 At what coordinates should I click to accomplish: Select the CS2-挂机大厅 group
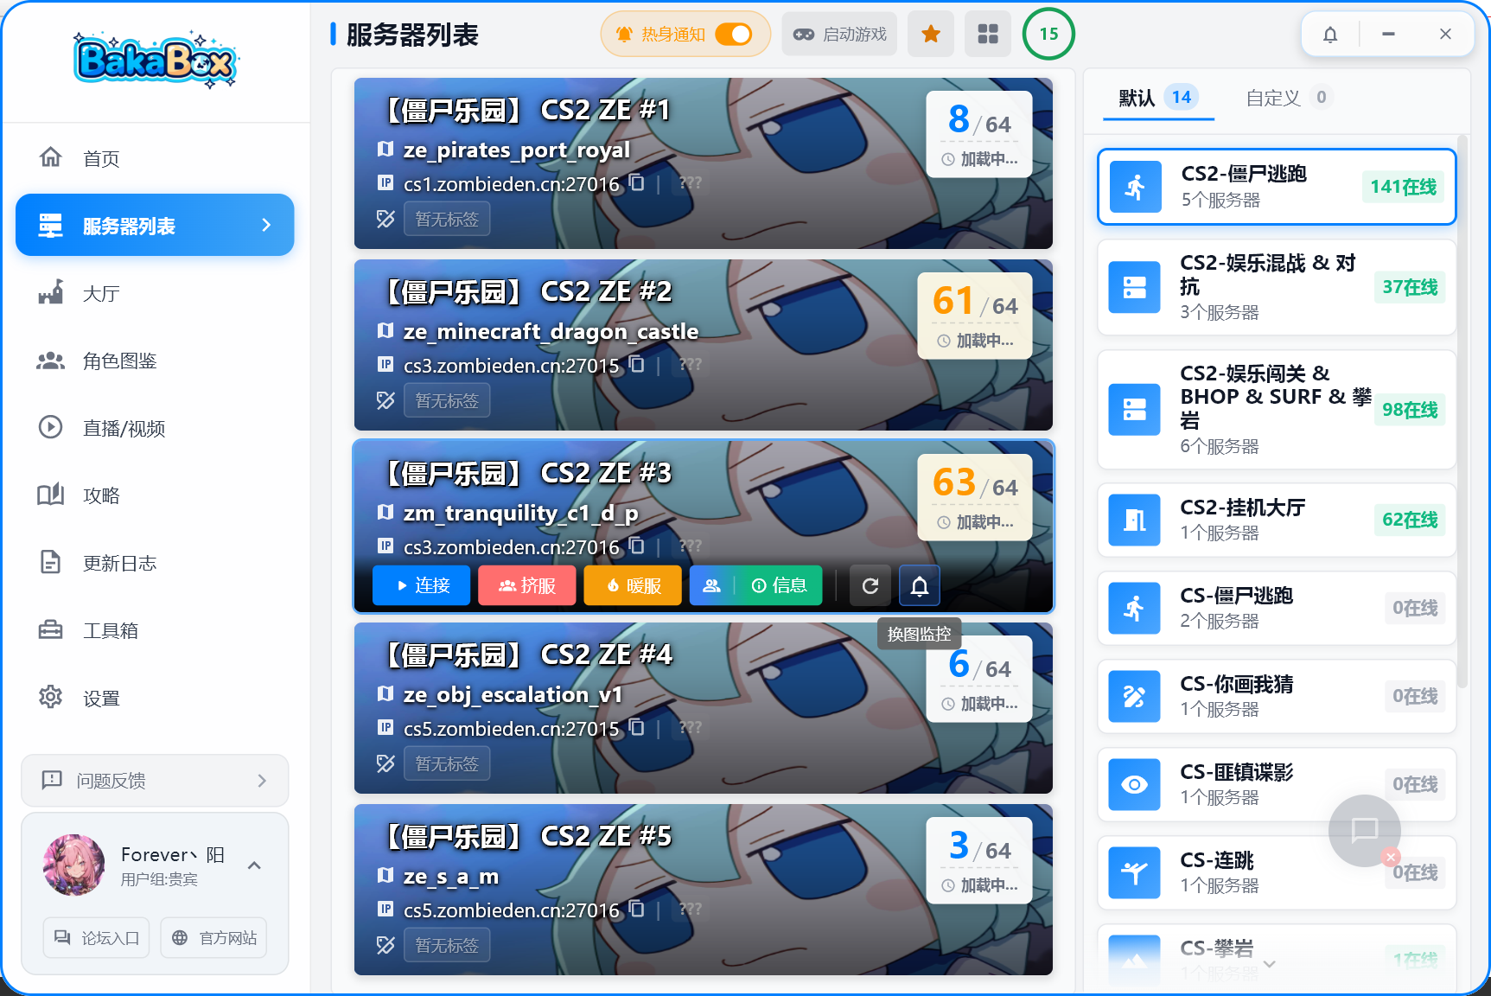click(1277, 520)
